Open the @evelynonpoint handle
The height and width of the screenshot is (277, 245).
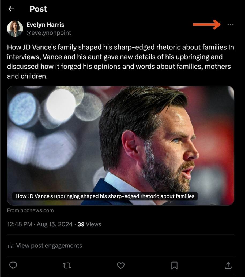click(x=48, y=33)
